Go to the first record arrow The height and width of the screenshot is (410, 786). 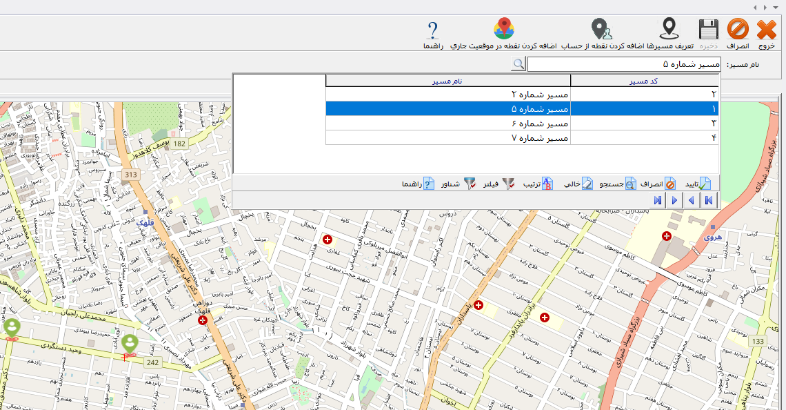coord(708,200)
